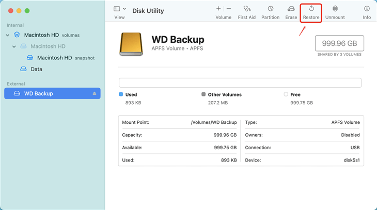Click the External section header
Screen dimensions: 377x210
16,84
